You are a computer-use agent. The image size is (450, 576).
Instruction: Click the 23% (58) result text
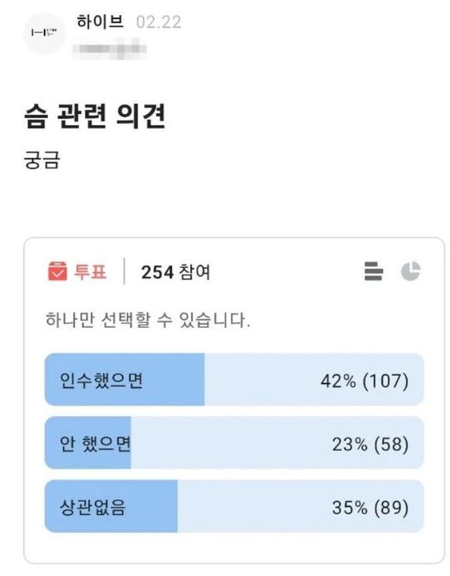[370, 444]
